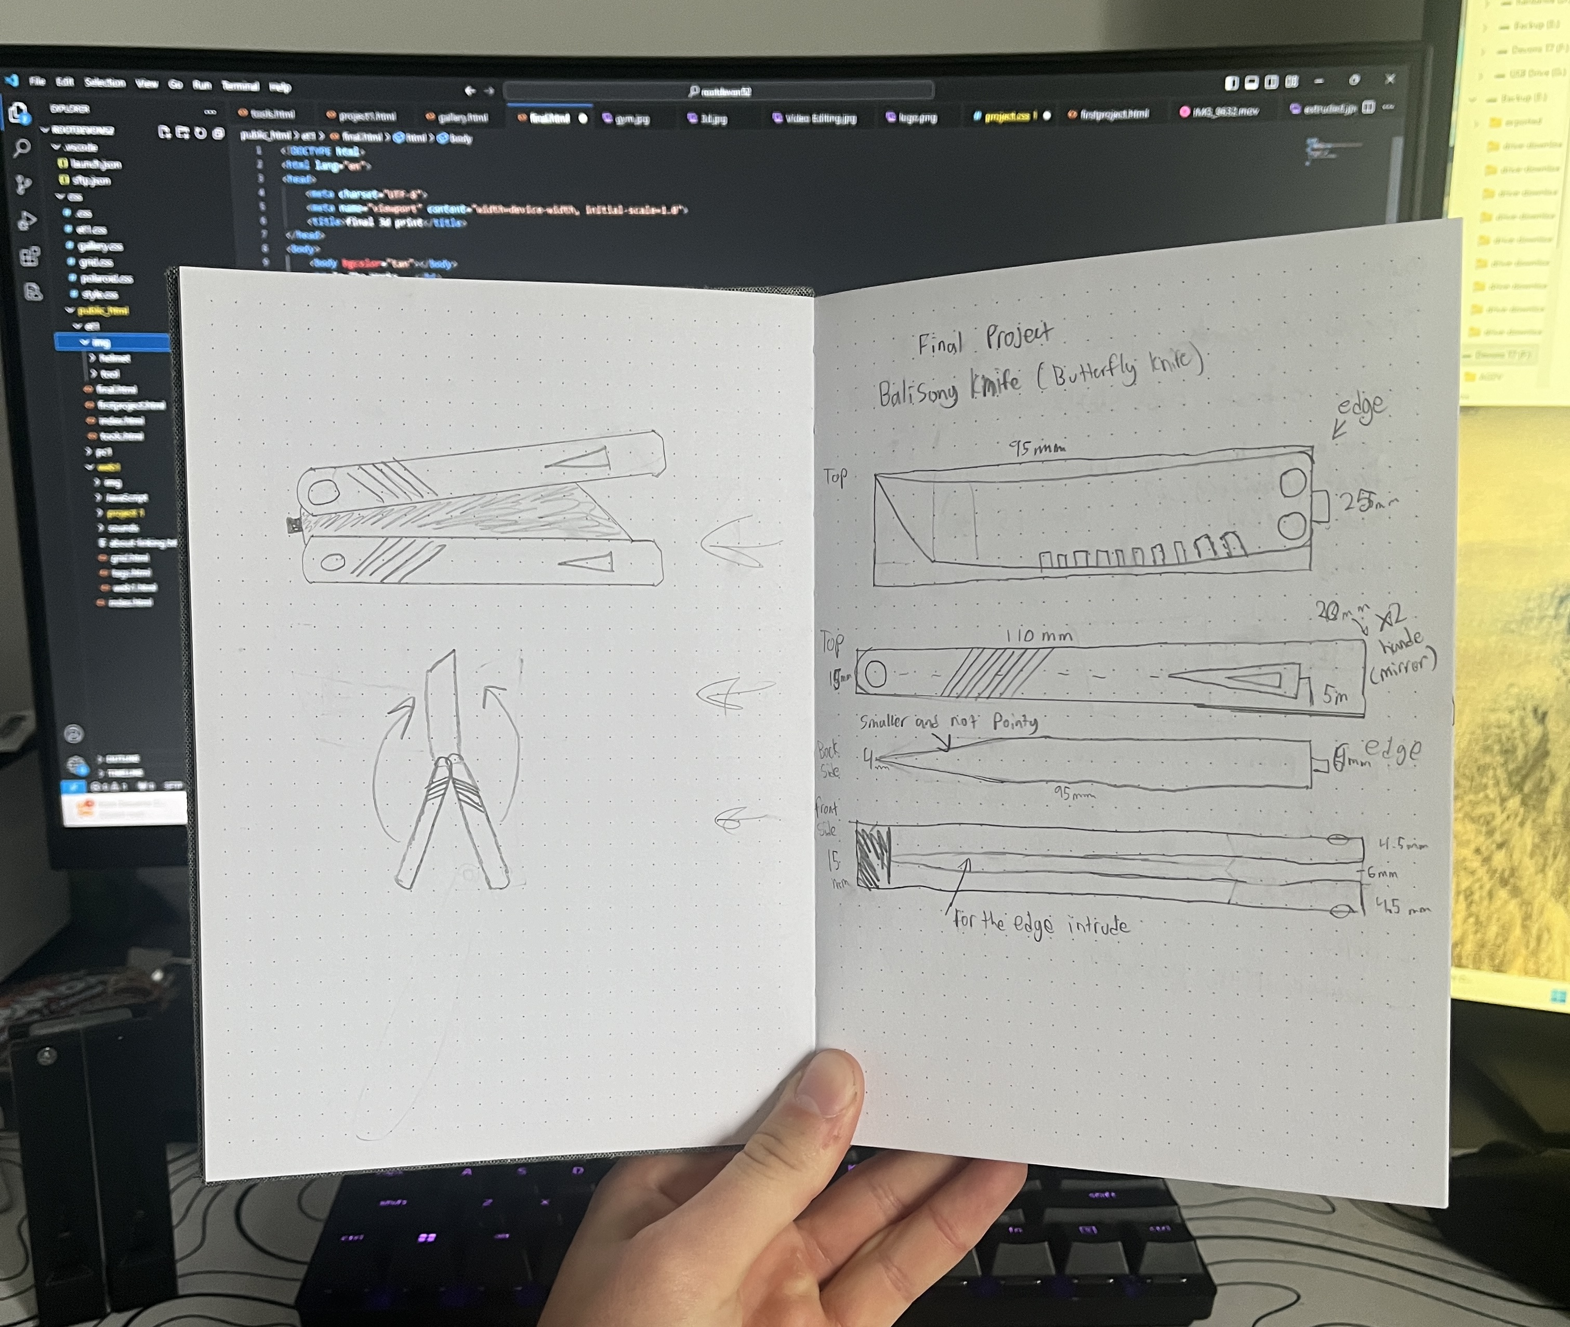Open the Explorer view in activity bar
Image resolution: width=1570 pixels, height=1327 pixels.
tap(18, 113)
